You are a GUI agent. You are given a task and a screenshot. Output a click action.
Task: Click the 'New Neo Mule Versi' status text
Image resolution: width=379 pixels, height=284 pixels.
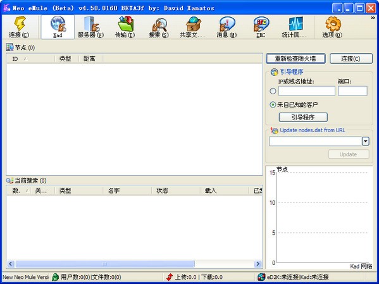[25, 277]
